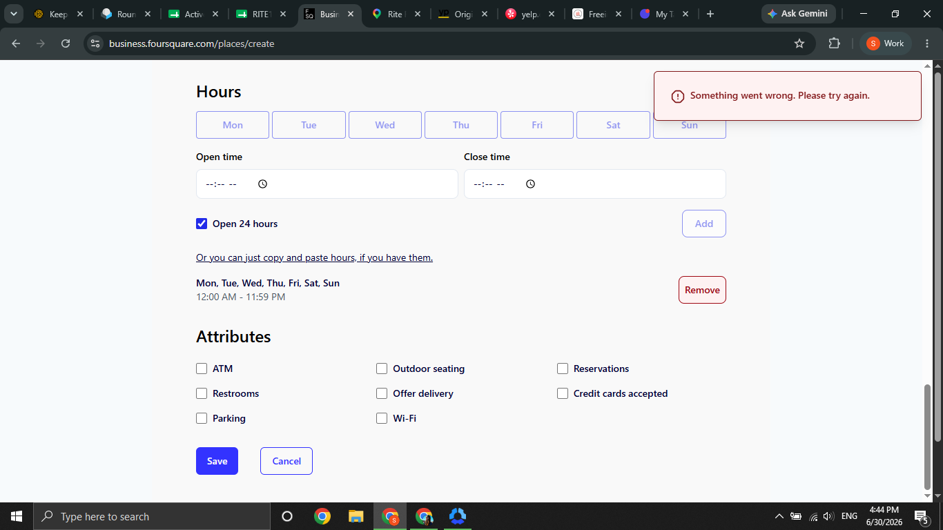Screen dimensions: 943x530
Task: Click the Open time input field
Action: [327, 184]
